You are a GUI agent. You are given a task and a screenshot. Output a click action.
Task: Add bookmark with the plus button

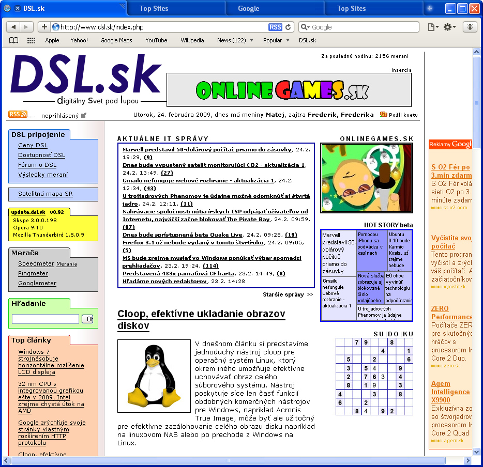[x=44, y=27]
